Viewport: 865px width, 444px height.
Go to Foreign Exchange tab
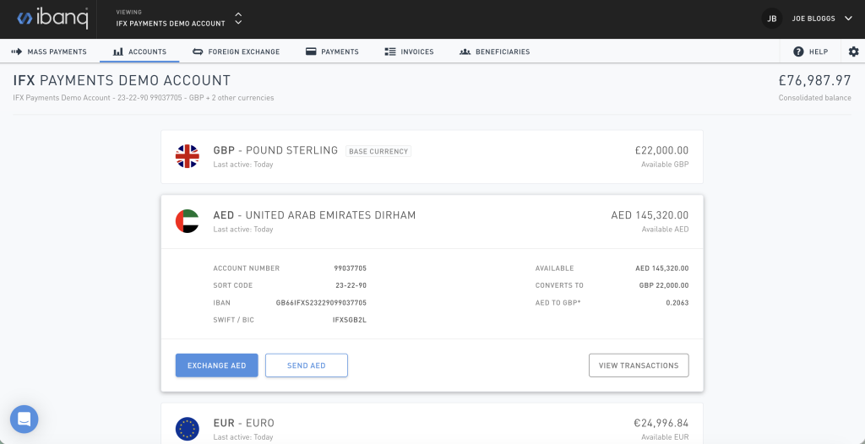coord(237,51)
